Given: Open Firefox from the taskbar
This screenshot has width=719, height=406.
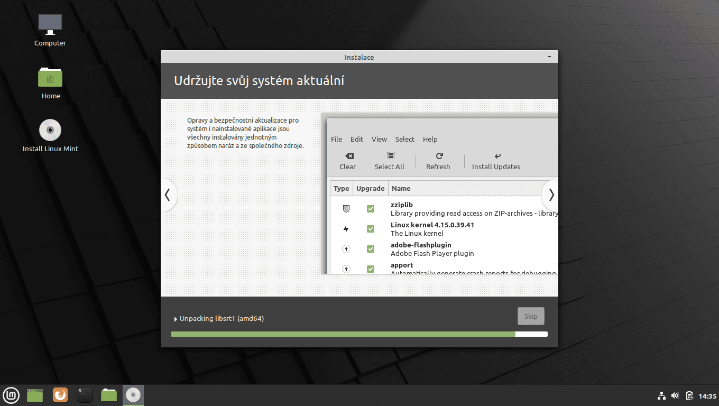Looking at the screenshot, I should click(x=60, y=395).
